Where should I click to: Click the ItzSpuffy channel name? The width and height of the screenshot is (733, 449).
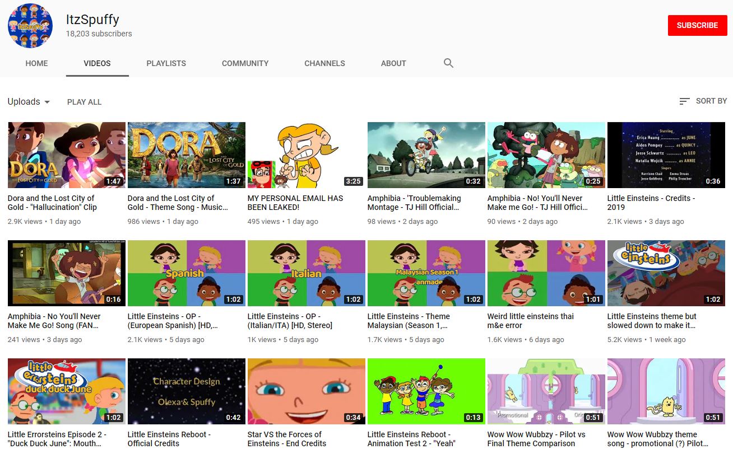92,19
